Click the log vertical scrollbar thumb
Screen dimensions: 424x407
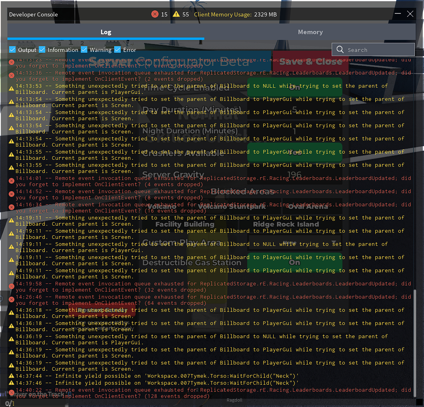tap(415, 344)
